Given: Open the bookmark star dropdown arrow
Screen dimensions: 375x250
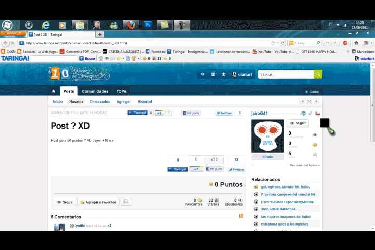Looking at the screenshot, I should pyautogui.click(x=278, y=43).
